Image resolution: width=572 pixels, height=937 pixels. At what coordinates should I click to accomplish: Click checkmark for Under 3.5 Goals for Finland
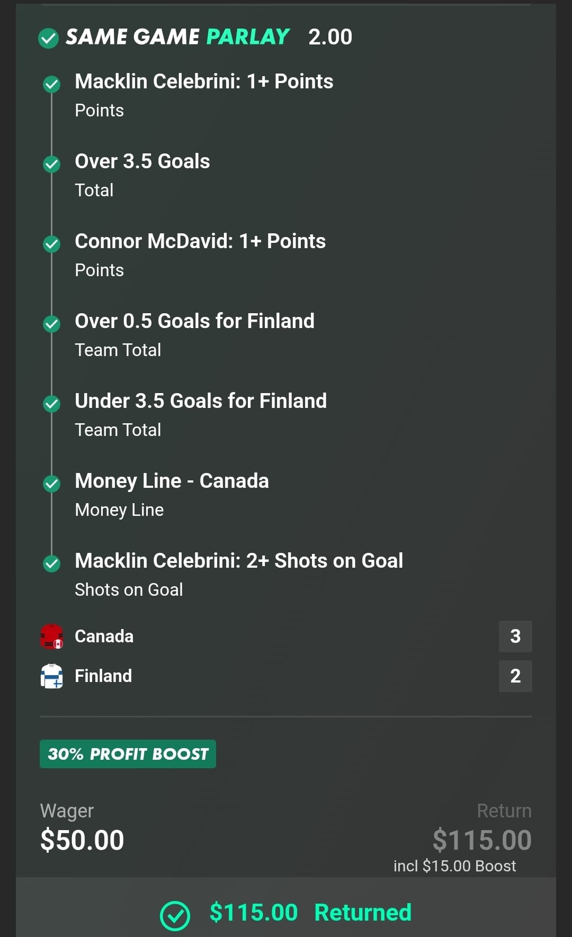click(51, 404)
